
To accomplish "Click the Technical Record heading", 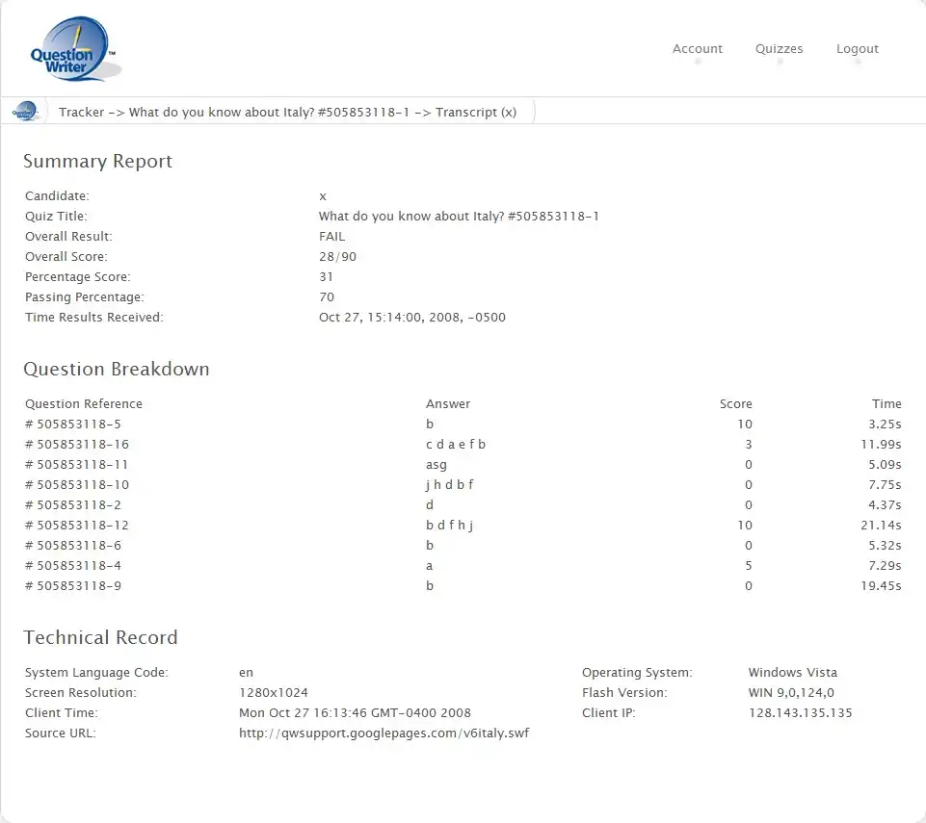I will tap(100, 638).
